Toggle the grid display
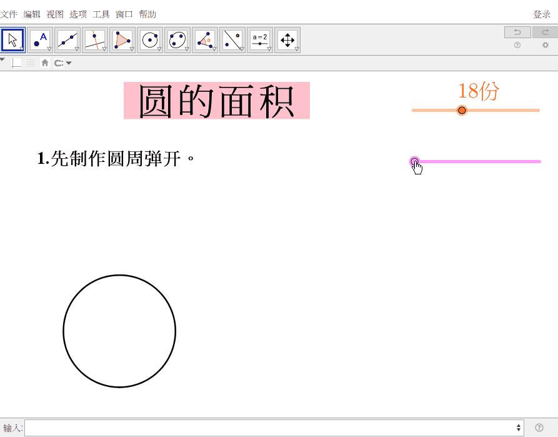 tap(30, 63)
